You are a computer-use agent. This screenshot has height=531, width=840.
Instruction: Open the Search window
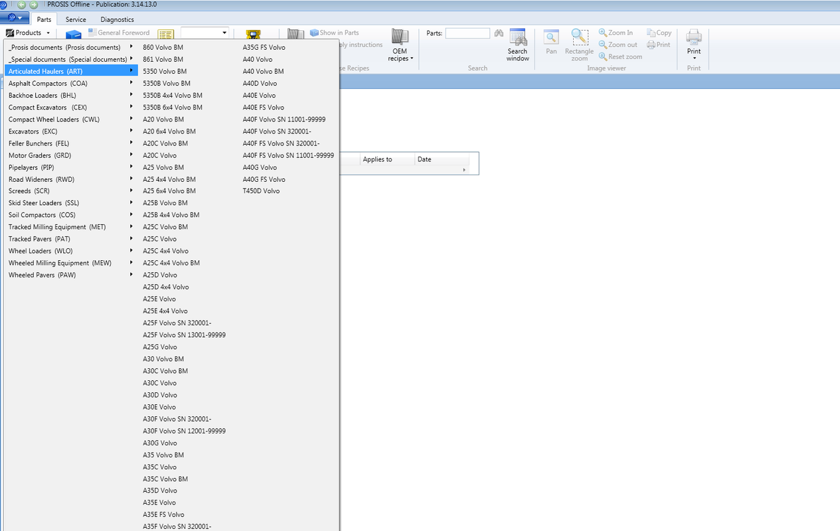[x=518, y=46]
